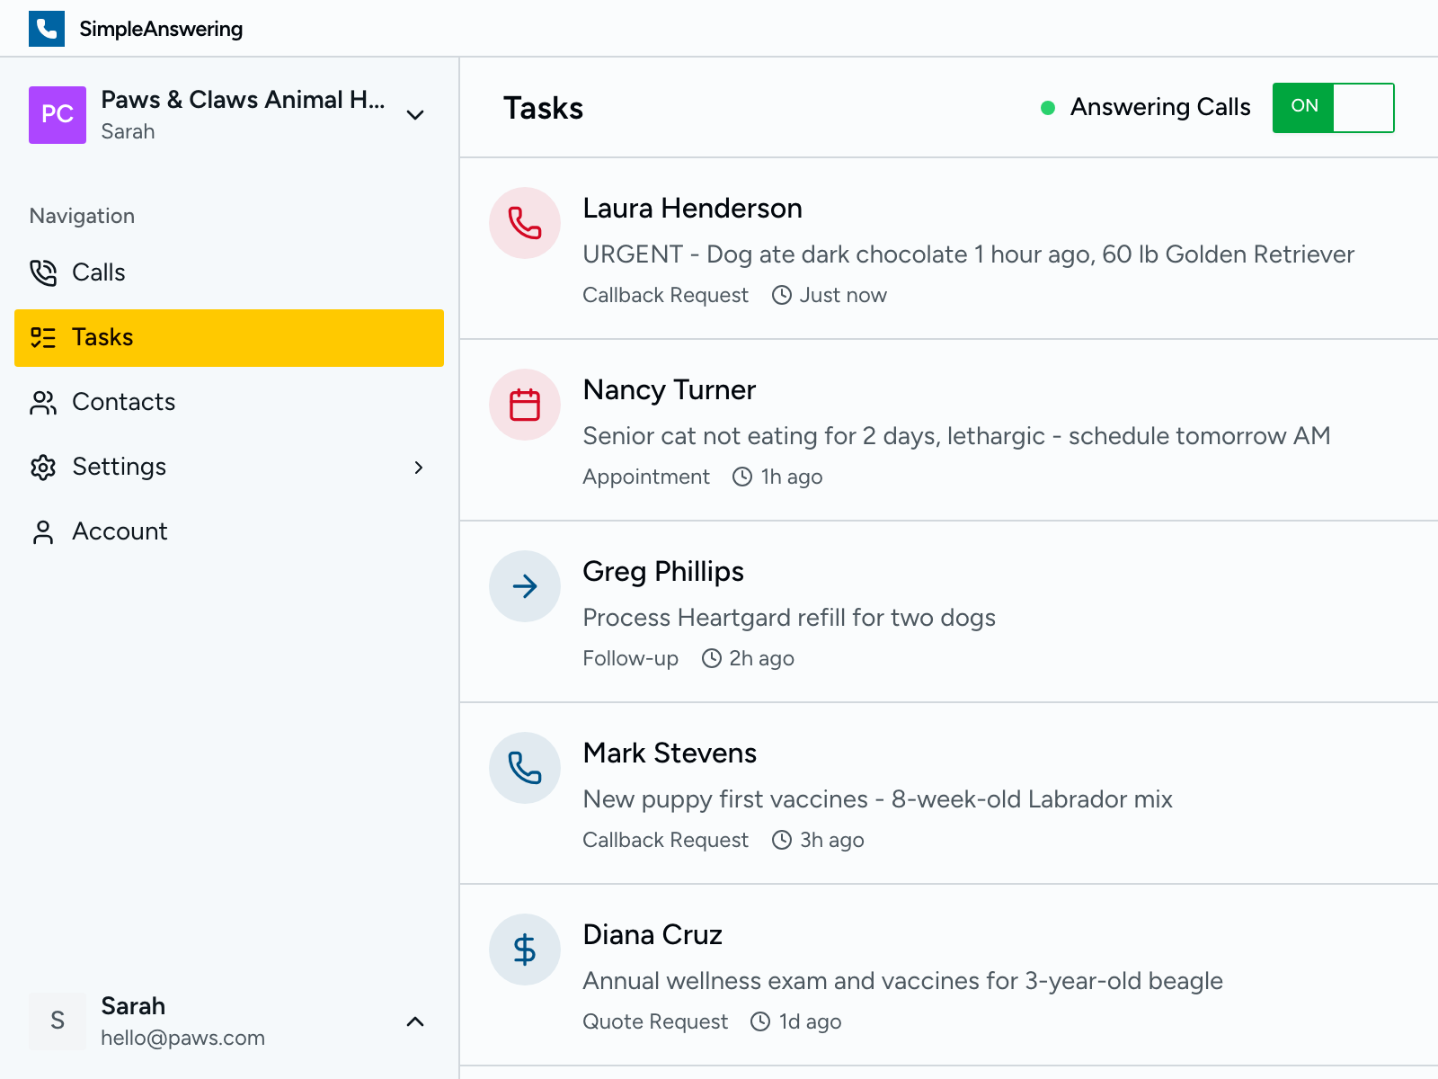The width and height of the screenshot is (1438, 1079).
Task: Click Nancy Turner's calendar appointment icon
Action: 525,405
